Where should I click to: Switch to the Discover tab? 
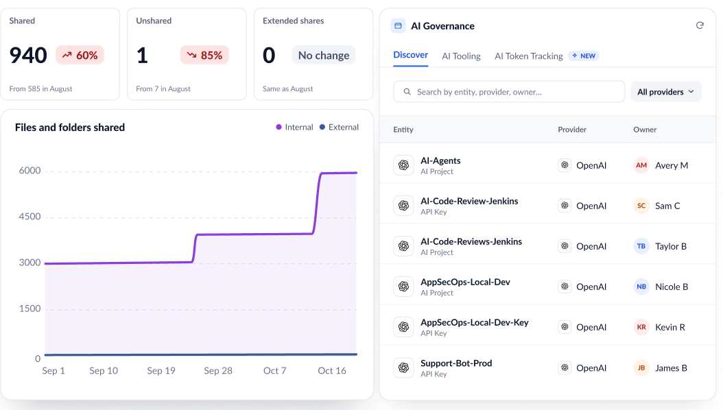[410, 56]
